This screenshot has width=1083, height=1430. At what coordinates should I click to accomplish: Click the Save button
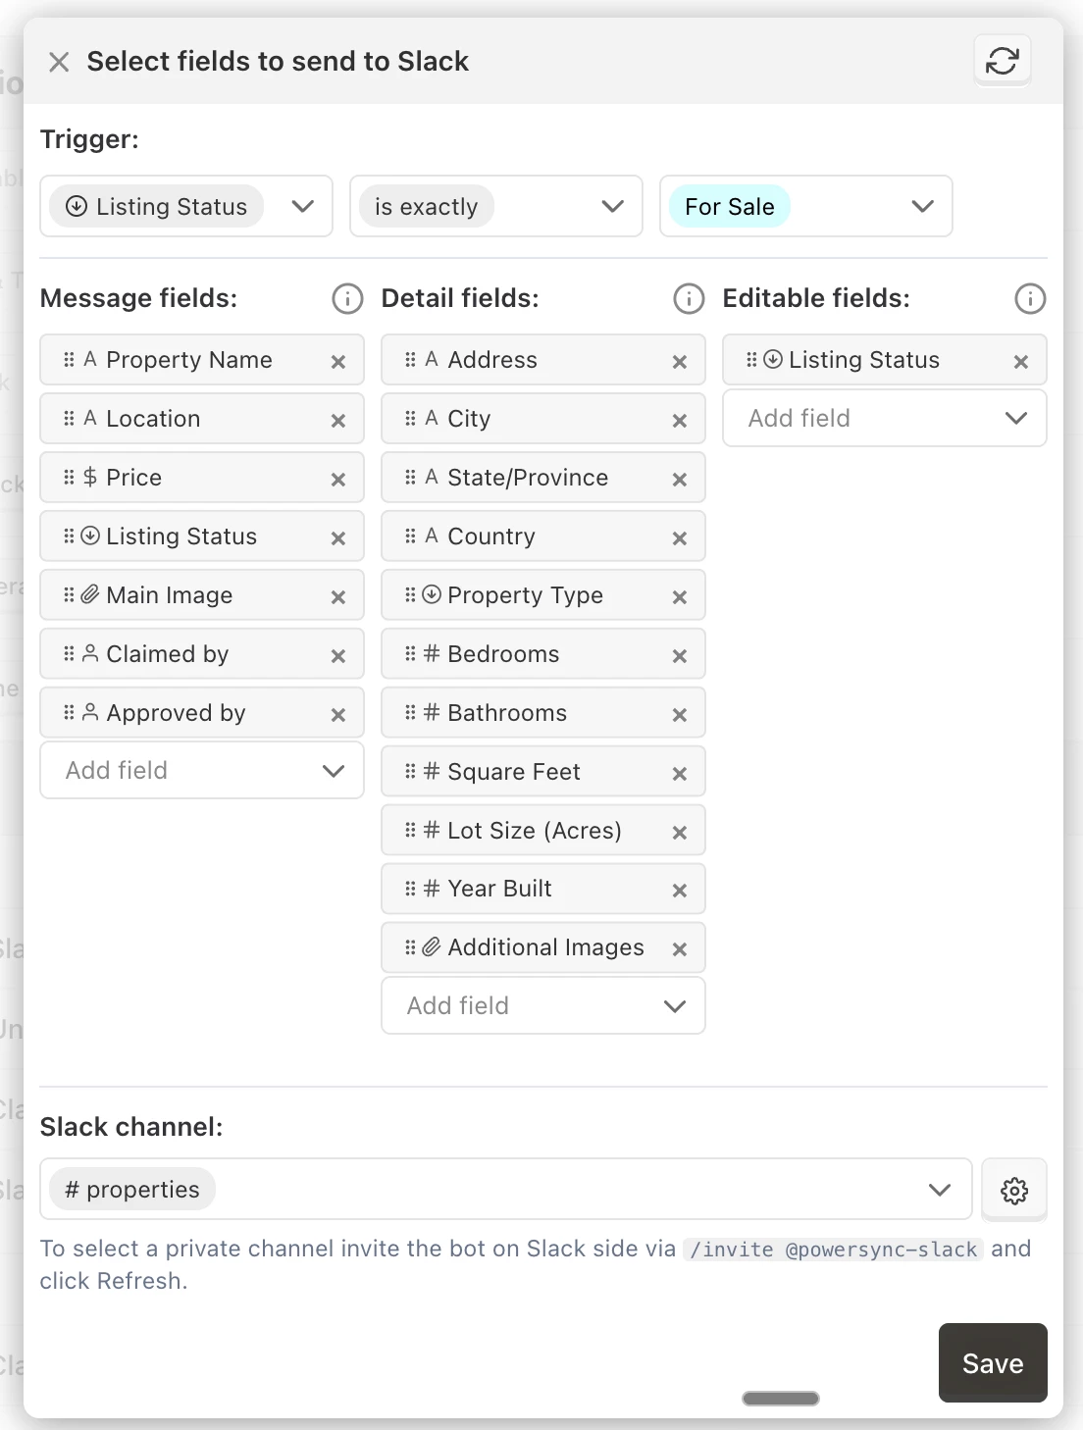pos(993,1363)
